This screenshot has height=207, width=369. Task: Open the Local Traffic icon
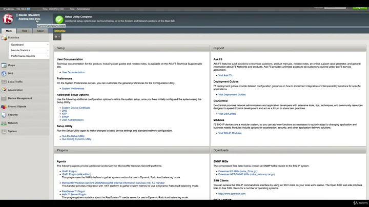point(4,81)
